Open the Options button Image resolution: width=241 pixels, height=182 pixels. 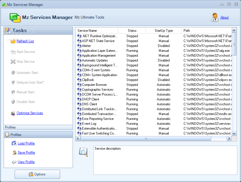click(x=37, y=174)
